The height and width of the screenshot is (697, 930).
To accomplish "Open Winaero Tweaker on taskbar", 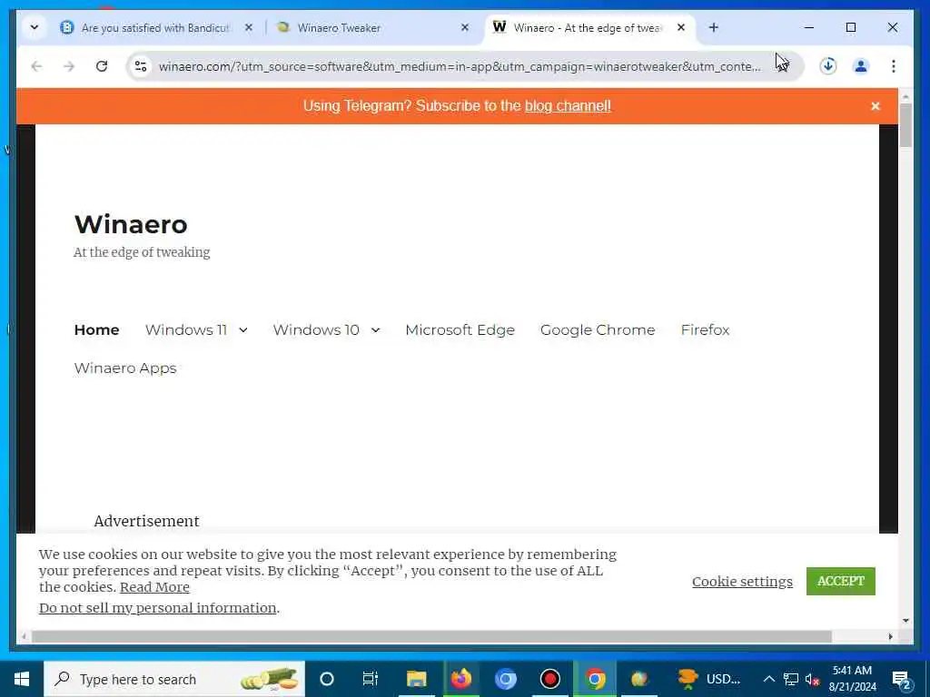I will coord(638,679).
